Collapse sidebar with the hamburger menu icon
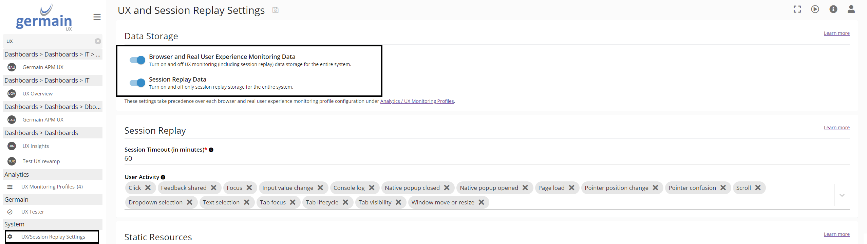This screenshot has width=867, height=244. (97, 17)
